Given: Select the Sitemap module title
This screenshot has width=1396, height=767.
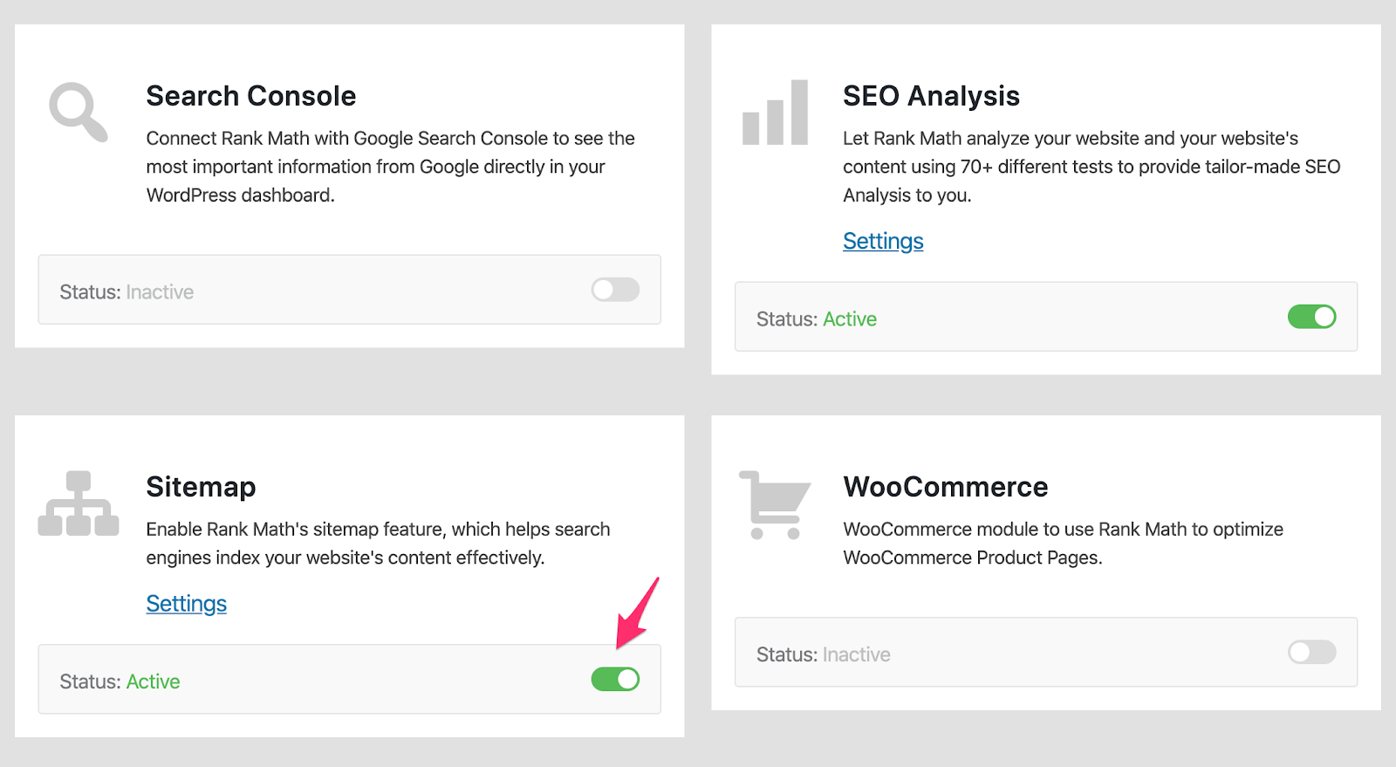Looking at the screenshot, I should click(201, 487).
